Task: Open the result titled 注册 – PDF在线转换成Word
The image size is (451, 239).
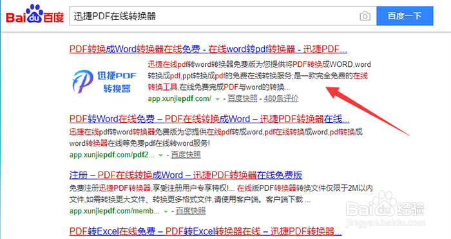Action: [186, 175]
